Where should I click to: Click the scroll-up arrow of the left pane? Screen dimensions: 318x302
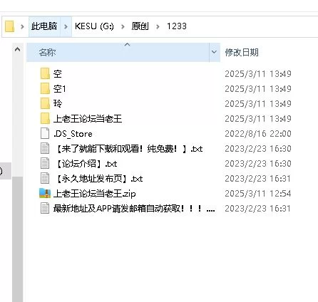[x=17, y=50]
